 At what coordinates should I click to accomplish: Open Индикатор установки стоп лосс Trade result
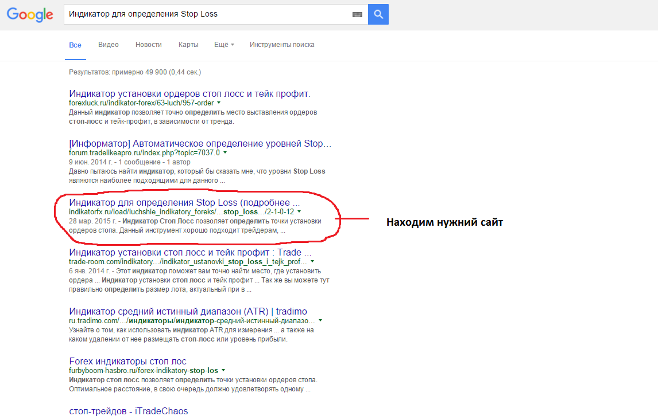click(x=190, y=252)
